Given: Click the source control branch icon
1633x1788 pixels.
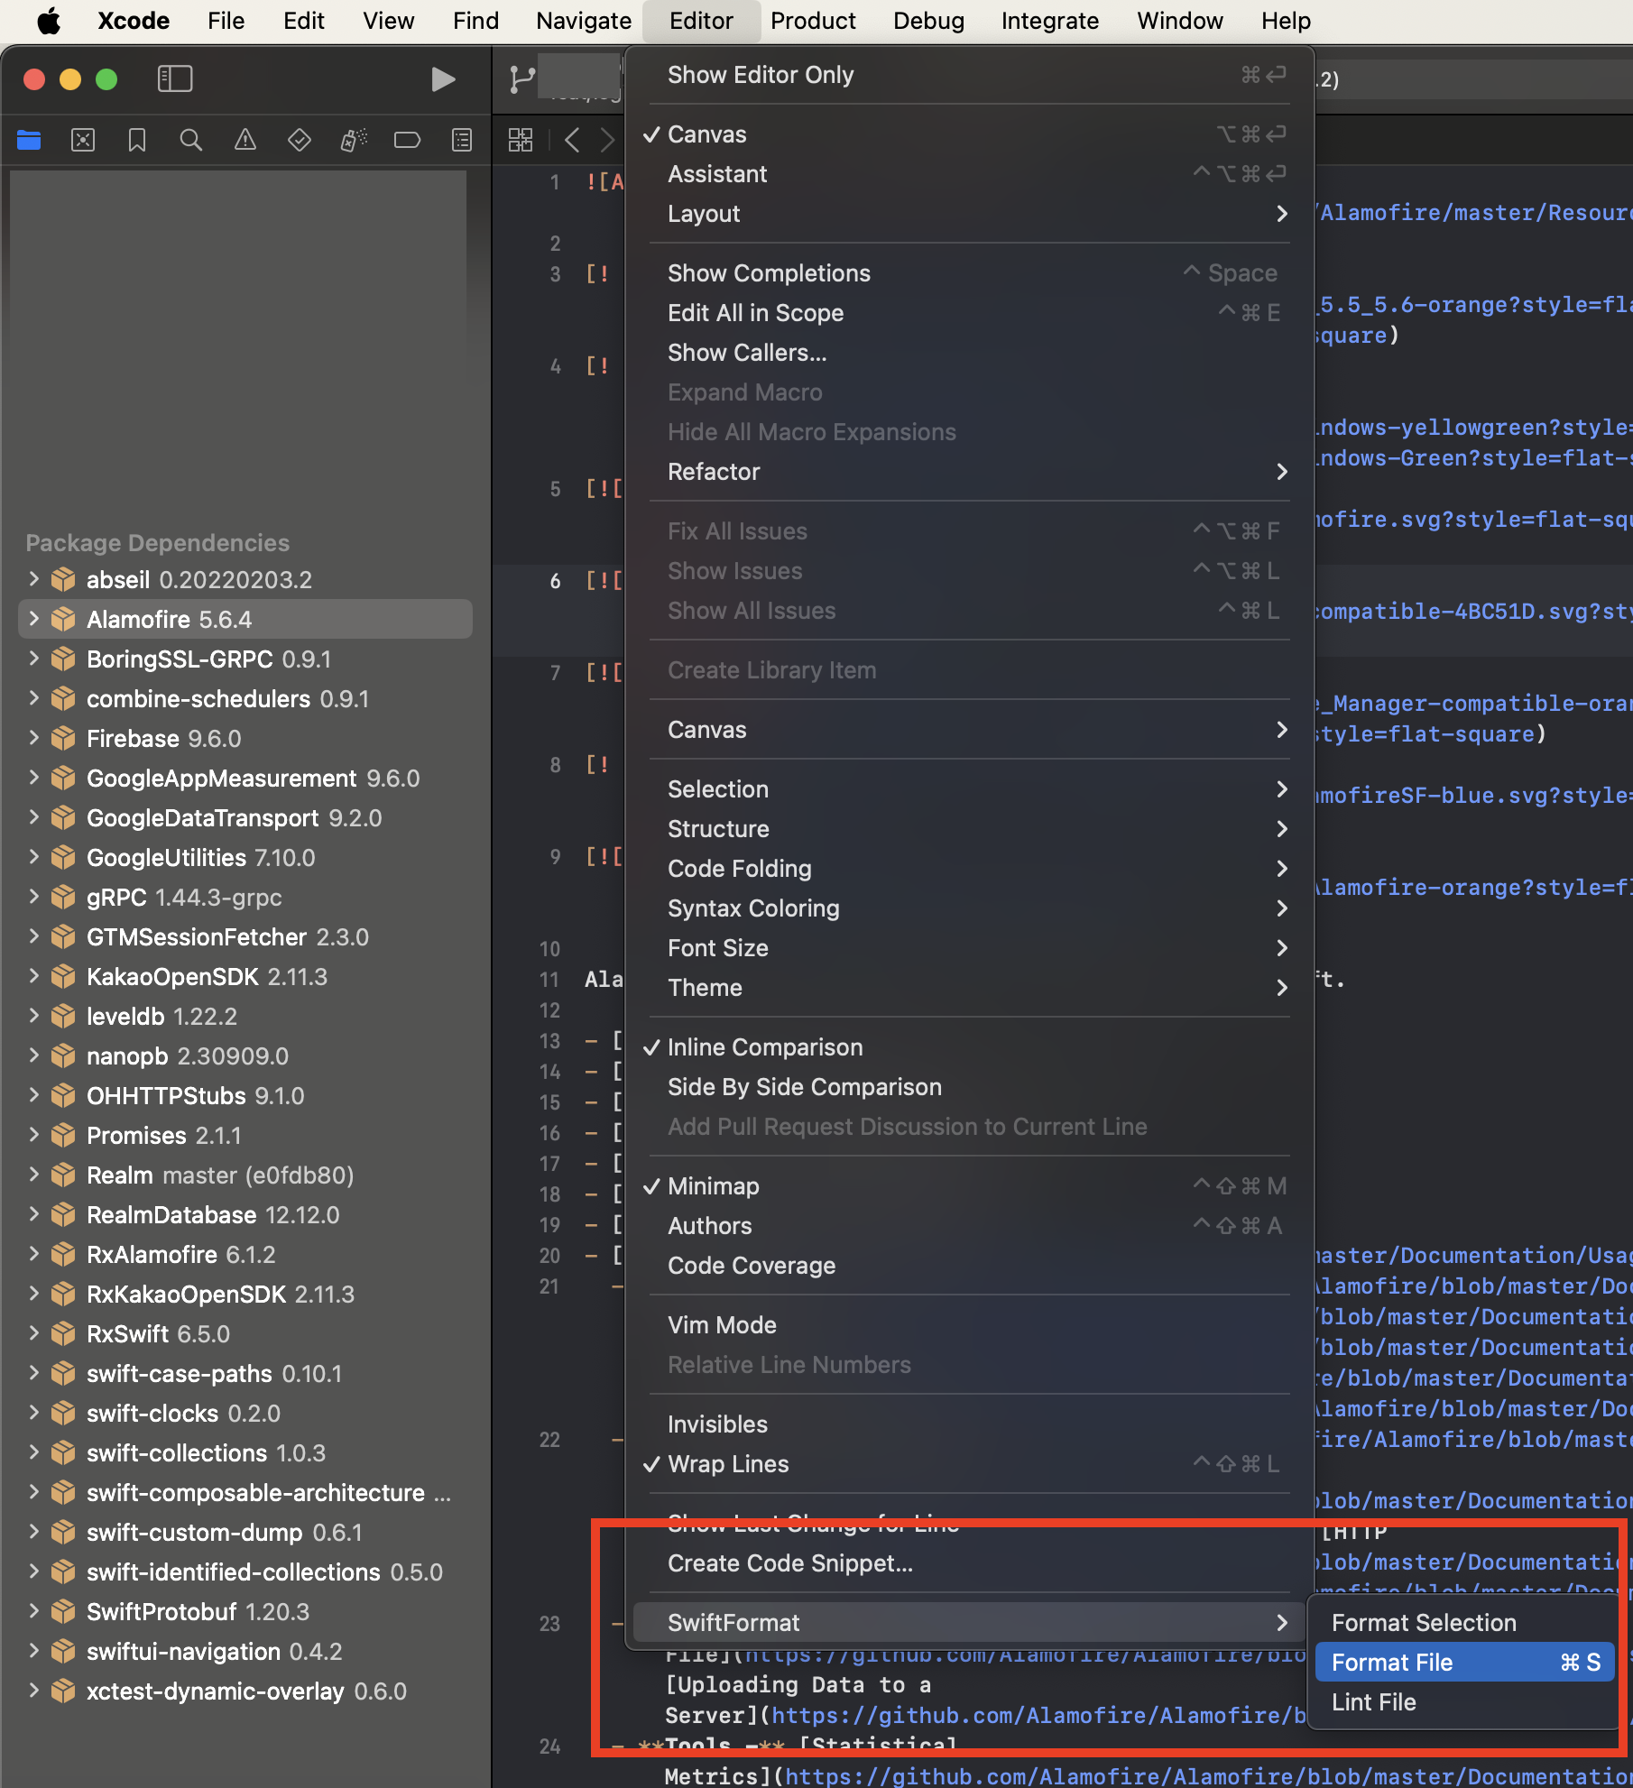Looking at the screenshot, I should tap(521, 79).
